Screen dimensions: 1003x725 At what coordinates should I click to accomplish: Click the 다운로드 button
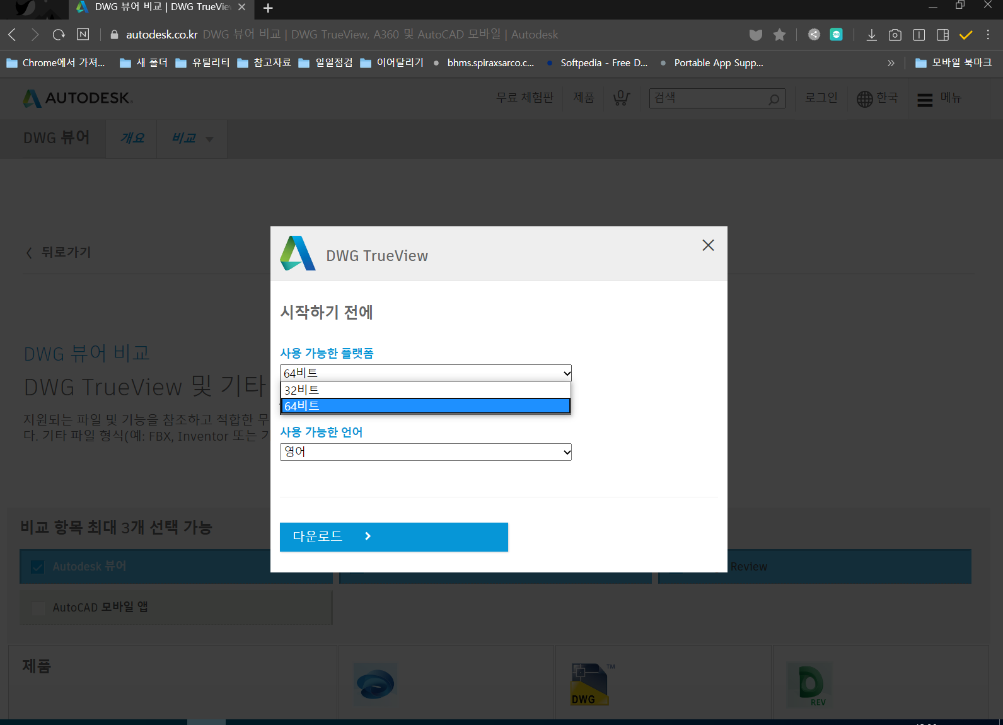(x=394, y=536)
